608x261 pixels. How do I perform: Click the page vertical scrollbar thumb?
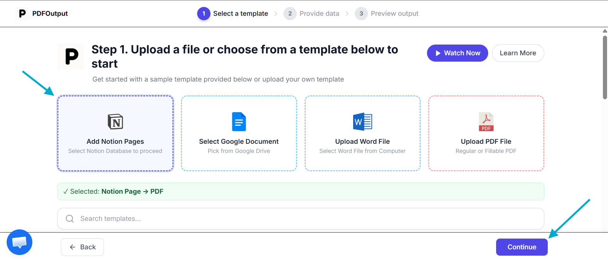click(605, 67)
